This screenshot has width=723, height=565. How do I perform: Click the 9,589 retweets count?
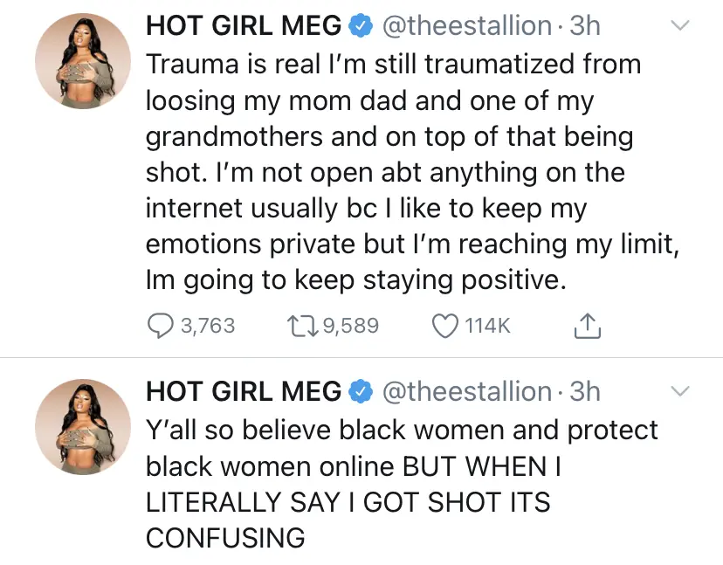click(x=351, y=326)
